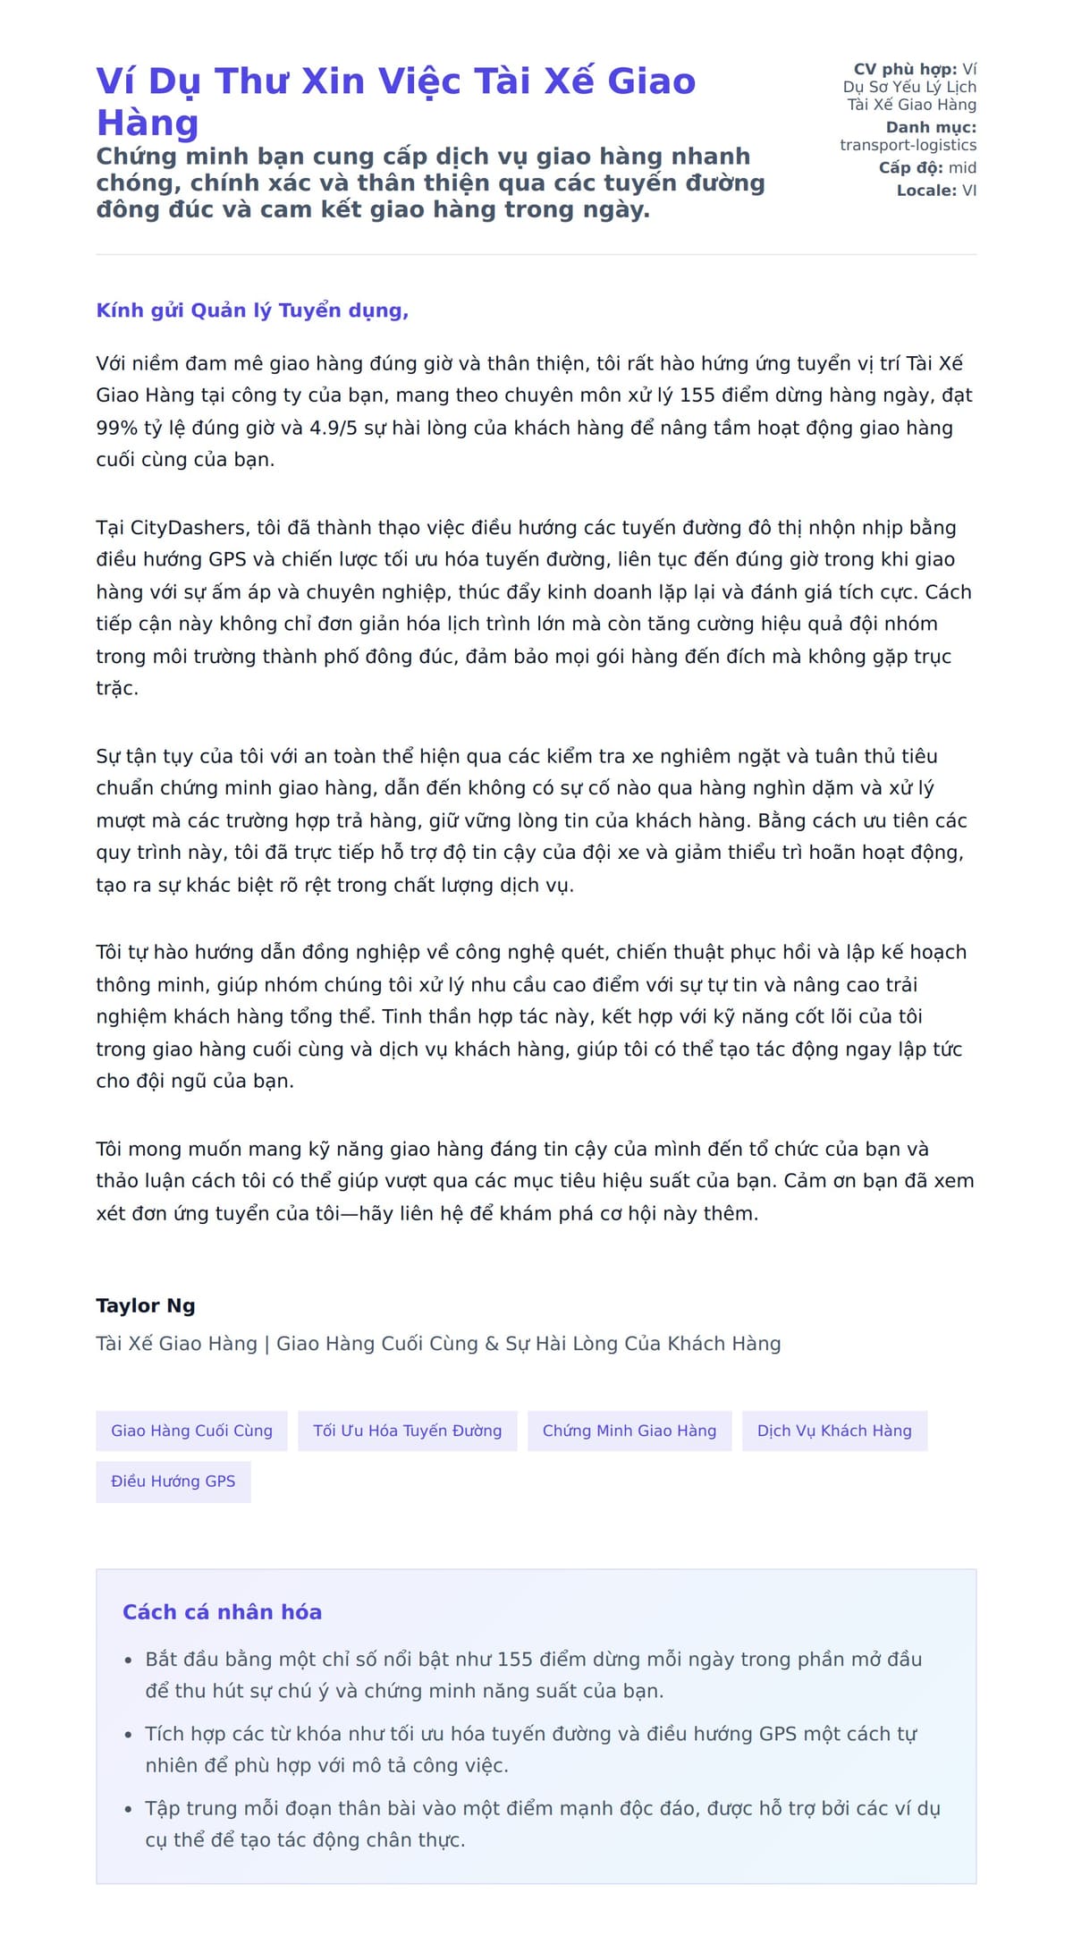Select the "Chứng Minh Giao Hàng" skill tag

pos(629,1431)
